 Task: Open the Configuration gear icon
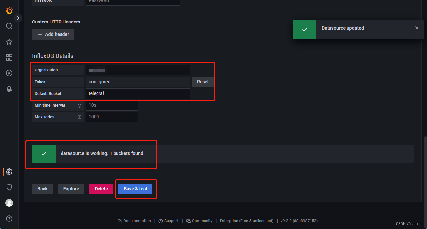(9, 172)
